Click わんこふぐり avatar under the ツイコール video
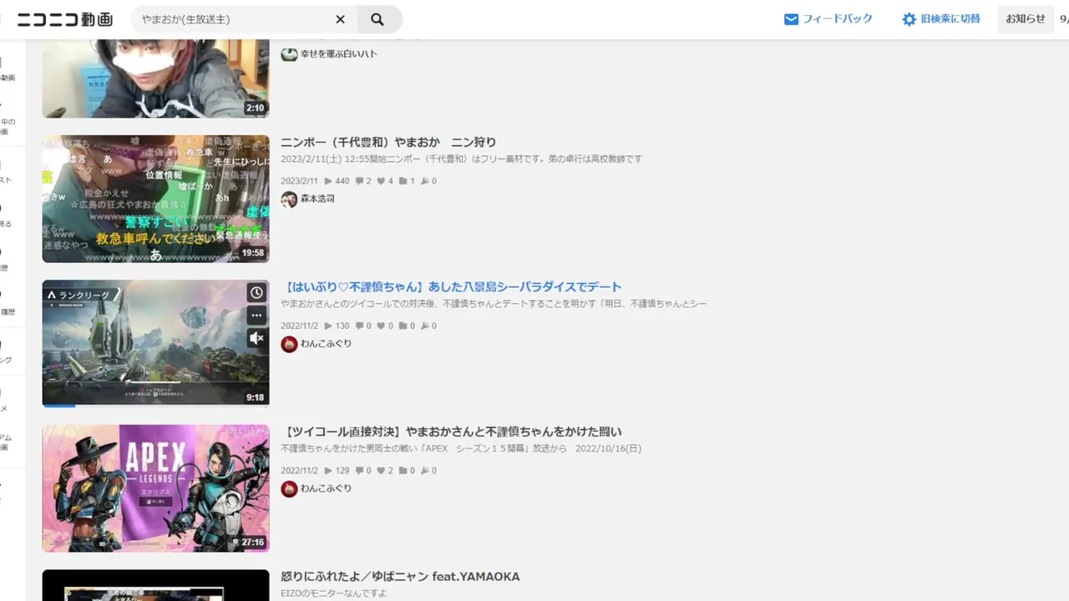1069x601 pixels. (289, 489)
